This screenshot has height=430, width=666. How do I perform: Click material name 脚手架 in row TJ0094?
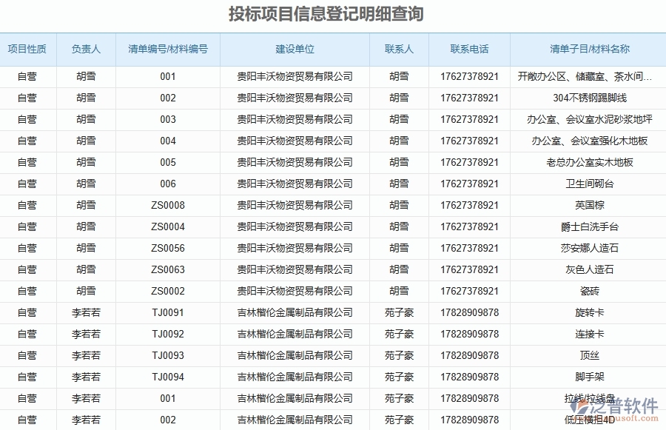(589, 377)
